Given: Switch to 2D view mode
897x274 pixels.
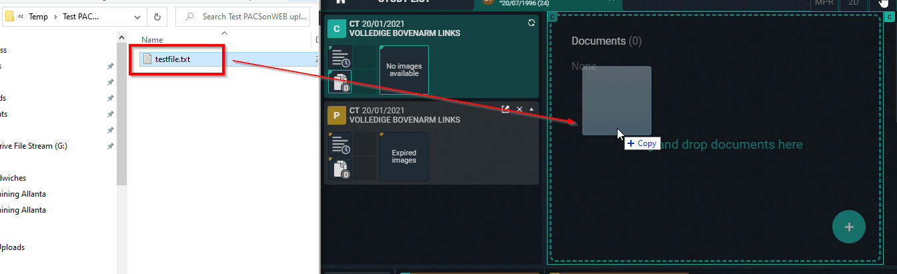Looking at the screenshot, I should pos(853,3).
